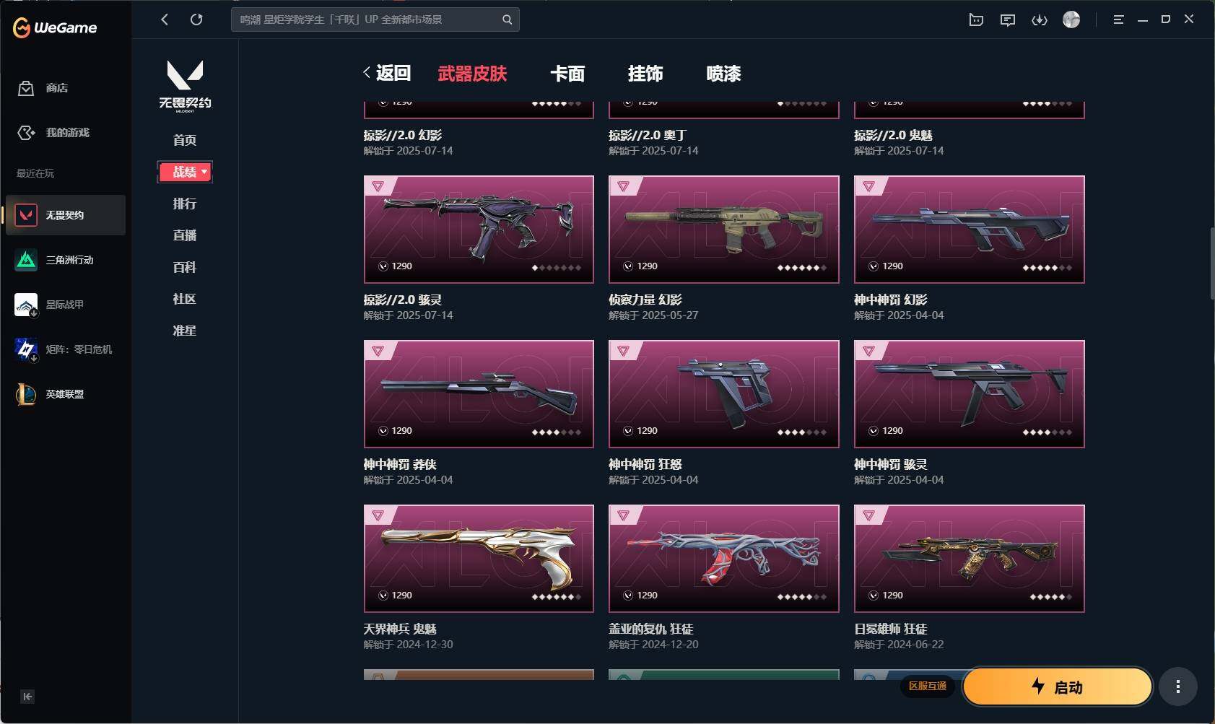Select 排行 in the game menu
This screenshot has width=1215, height=724.
coord(185,204)
